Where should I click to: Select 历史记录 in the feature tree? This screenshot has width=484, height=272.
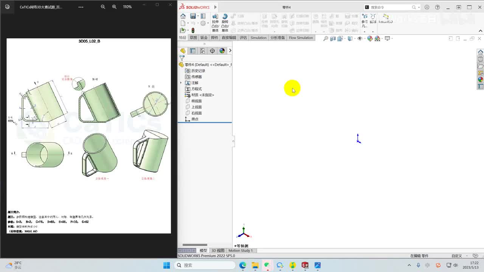(198, 71)
